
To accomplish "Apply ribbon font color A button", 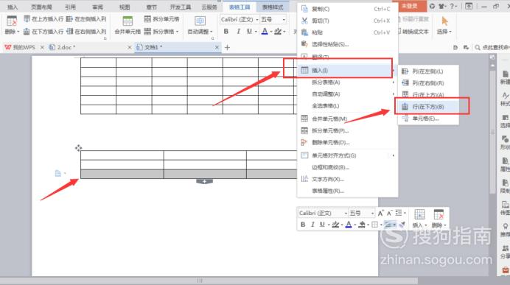I will click(265, 32).
